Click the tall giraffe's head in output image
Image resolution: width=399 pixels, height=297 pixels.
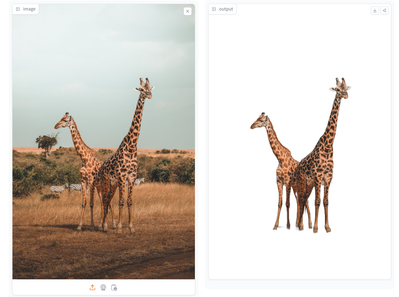click(x=341, y=88)
